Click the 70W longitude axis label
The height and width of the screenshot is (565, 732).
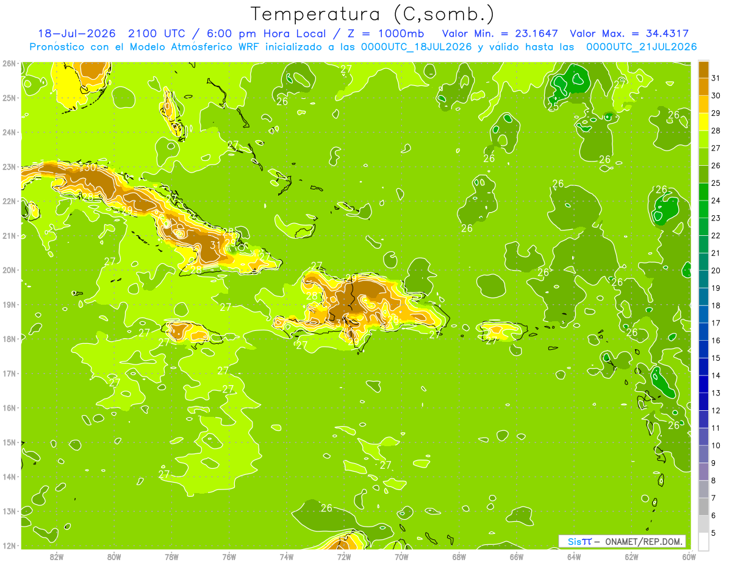point(401,556)
